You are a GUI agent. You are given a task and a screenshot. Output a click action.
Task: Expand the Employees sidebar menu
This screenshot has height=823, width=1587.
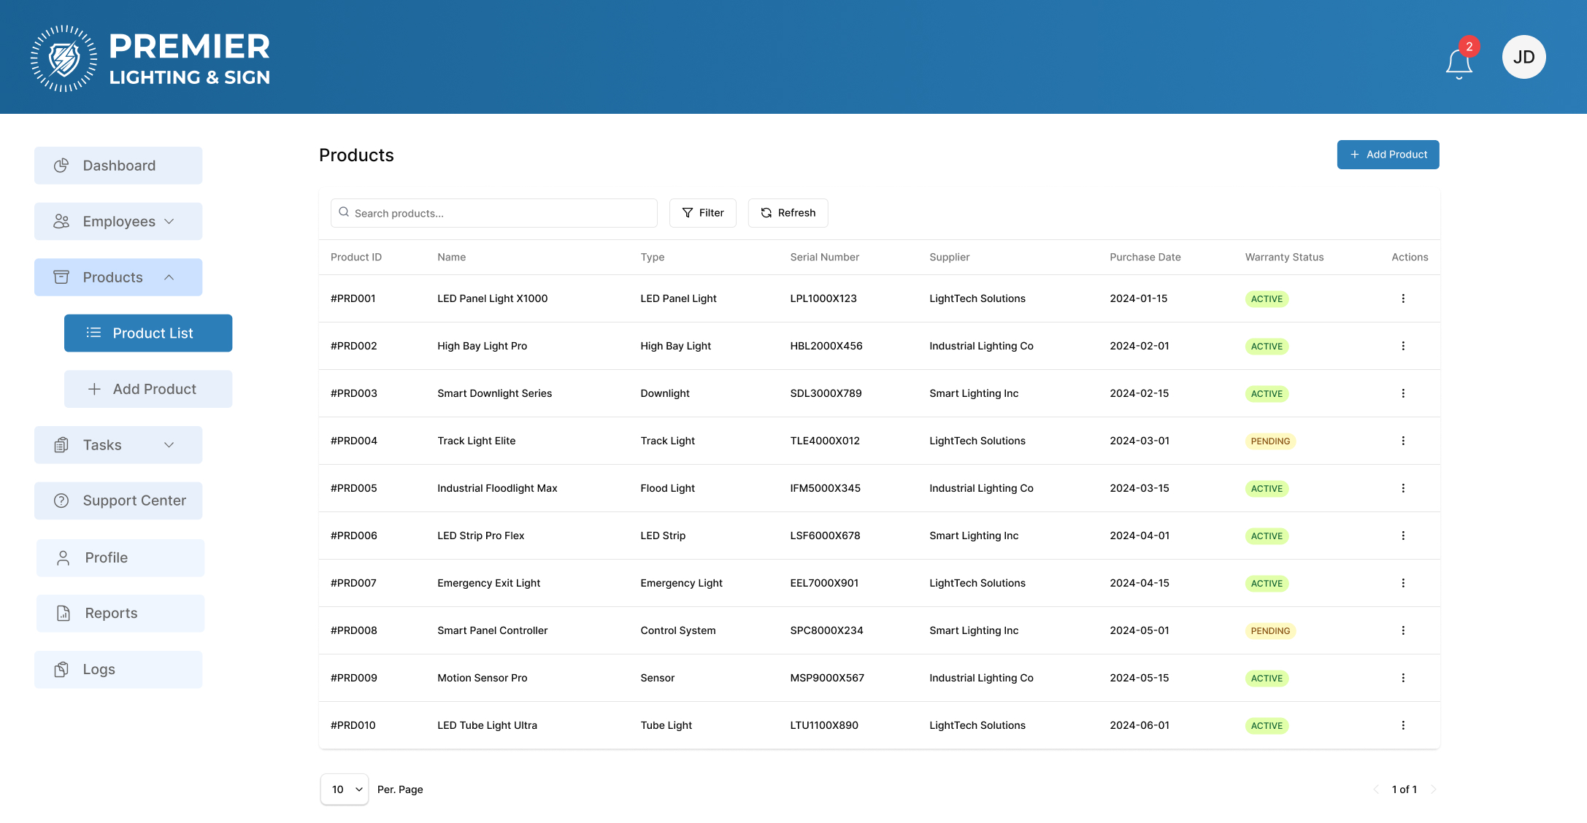coord(118,221)
